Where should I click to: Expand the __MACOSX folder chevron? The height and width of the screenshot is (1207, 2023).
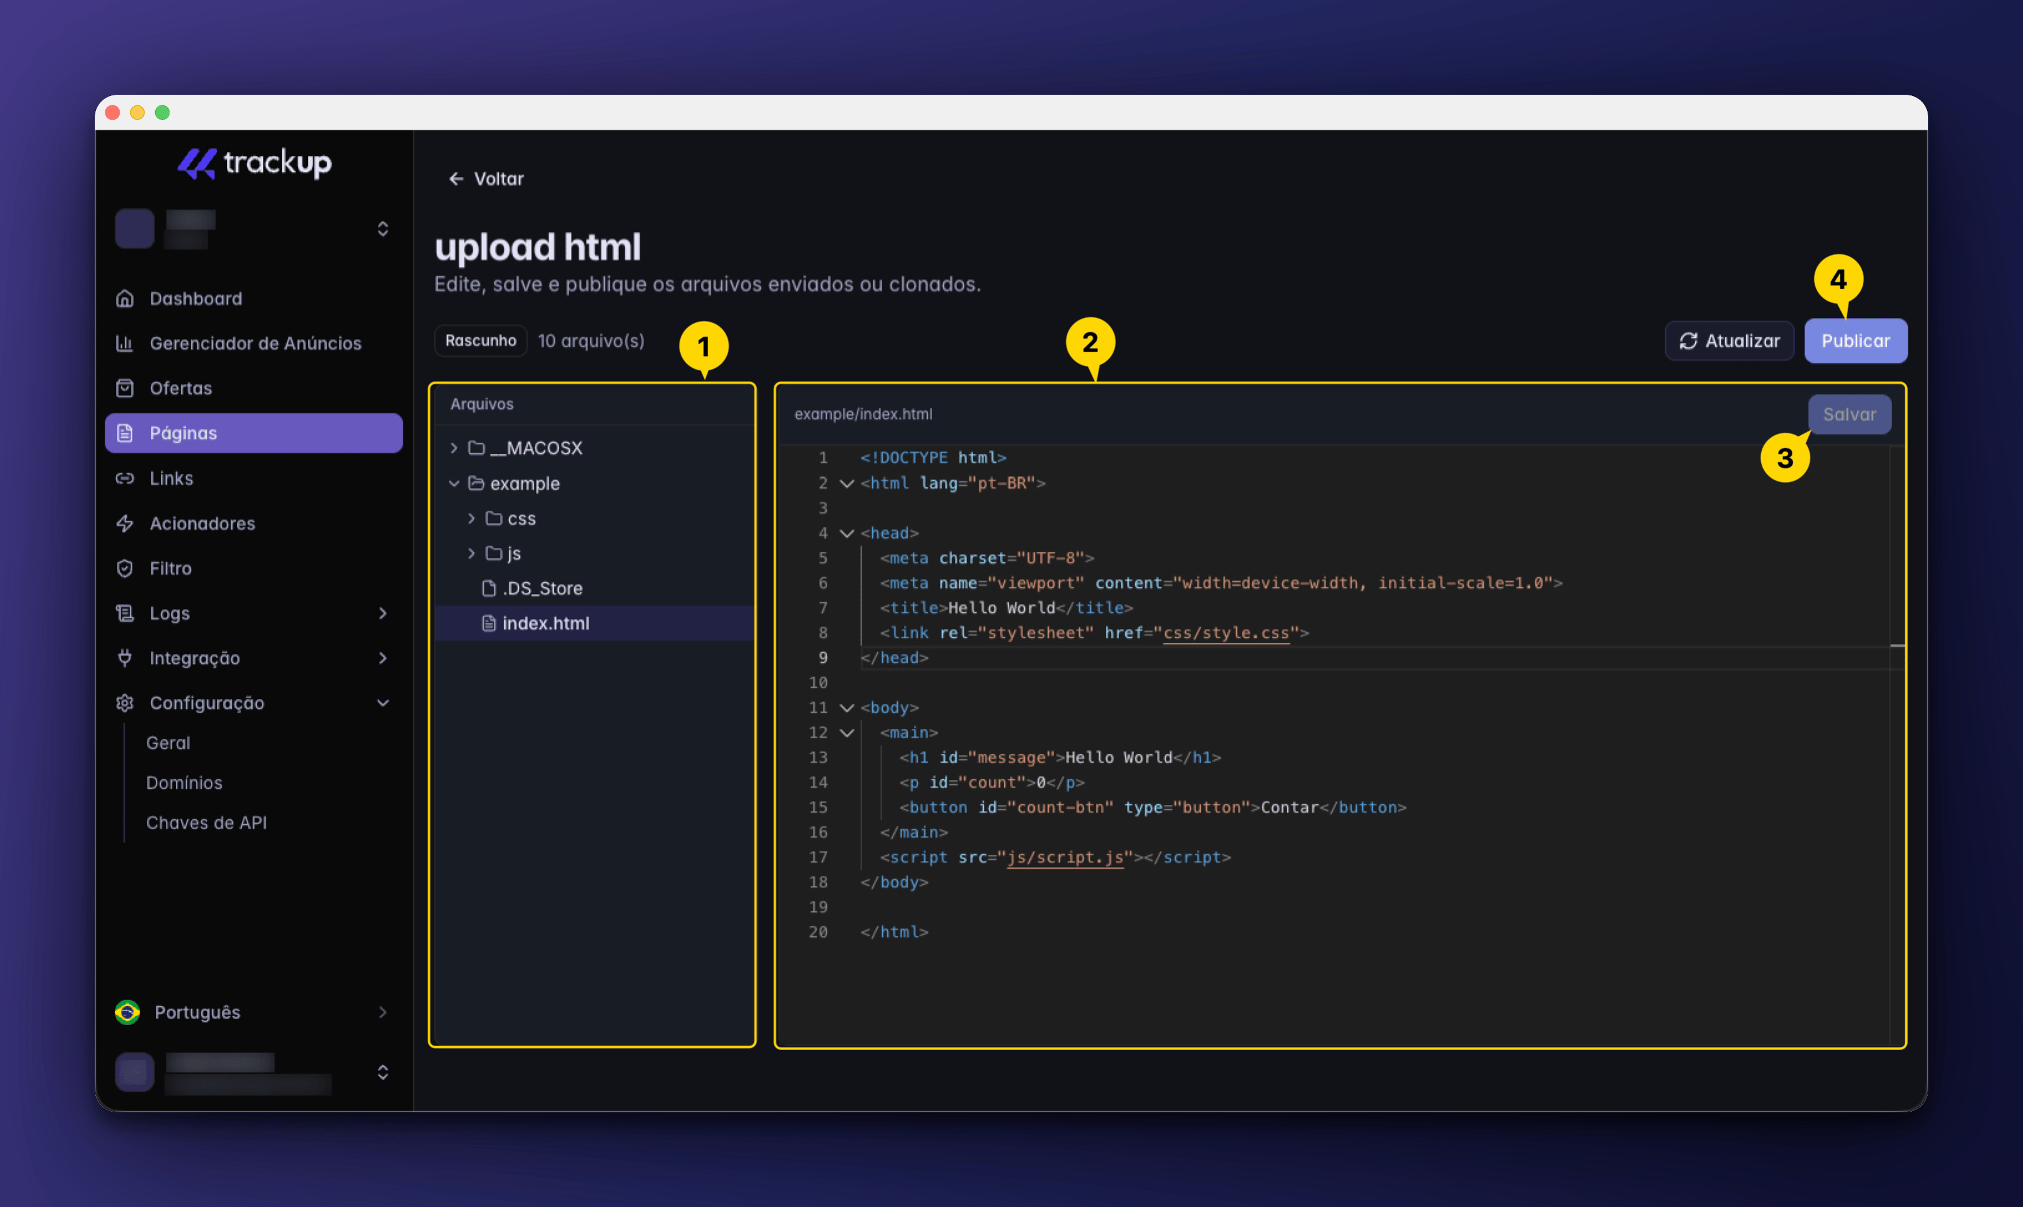tap(454, 448)
